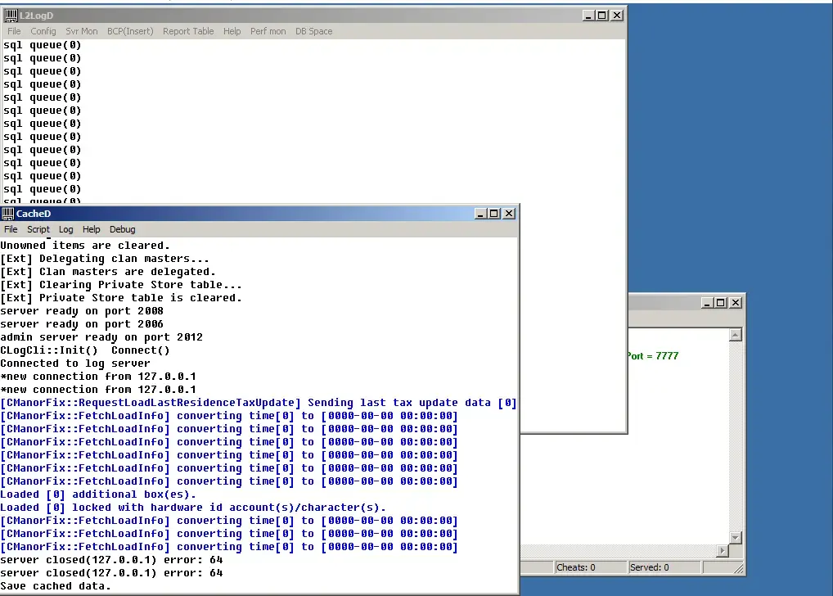Open DB Space menu in L2LogD
Viewport: 833px width, 596px height.
click(314, 31)
